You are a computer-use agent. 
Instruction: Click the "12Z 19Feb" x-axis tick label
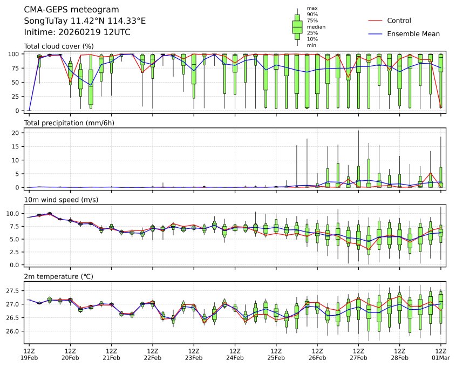(x=29, y=354)
